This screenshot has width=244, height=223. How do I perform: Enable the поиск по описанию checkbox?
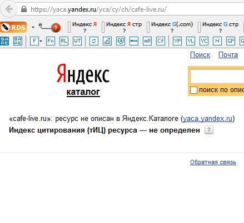193,90
